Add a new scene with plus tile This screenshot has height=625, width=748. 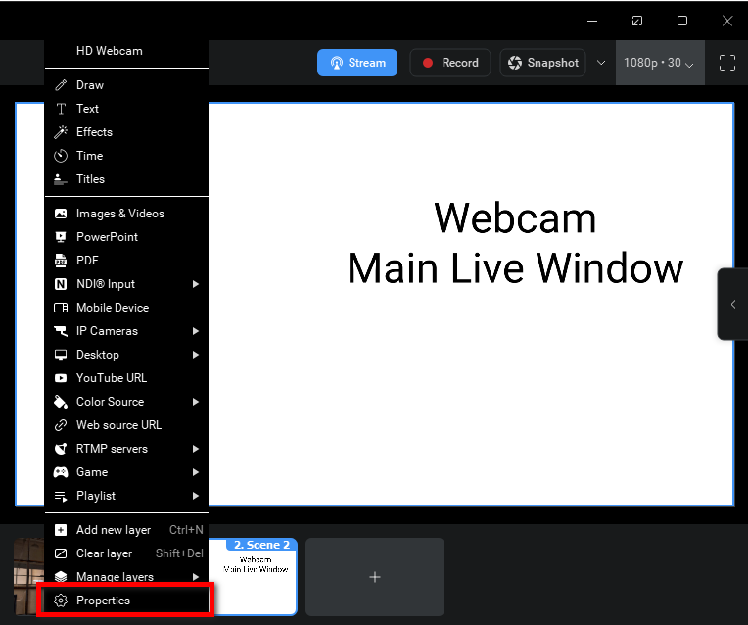coord(374,577)
